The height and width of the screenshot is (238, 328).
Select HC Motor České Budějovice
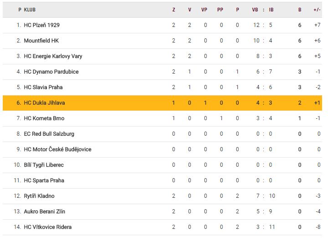point(57,149)
